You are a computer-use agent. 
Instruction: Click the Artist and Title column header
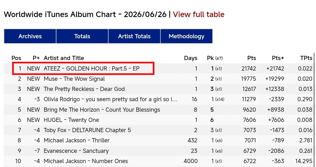(64, 58)
